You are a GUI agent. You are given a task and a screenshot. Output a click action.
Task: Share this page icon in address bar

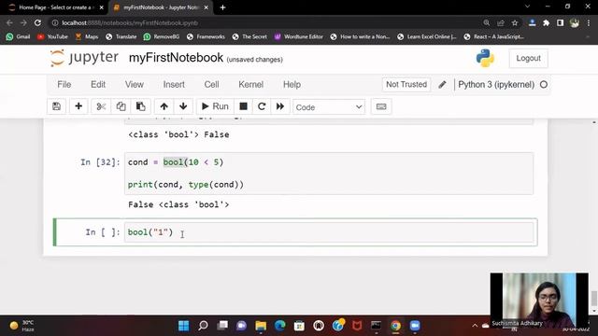[501, 22]
